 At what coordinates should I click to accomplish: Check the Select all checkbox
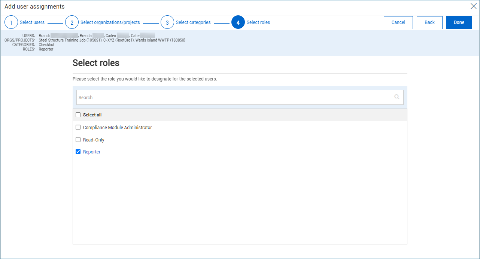click(x=78, y=115)
